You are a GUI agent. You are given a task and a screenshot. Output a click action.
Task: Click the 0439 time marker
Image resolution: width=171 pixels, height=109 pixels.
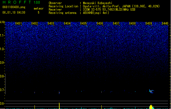(149, 23)
